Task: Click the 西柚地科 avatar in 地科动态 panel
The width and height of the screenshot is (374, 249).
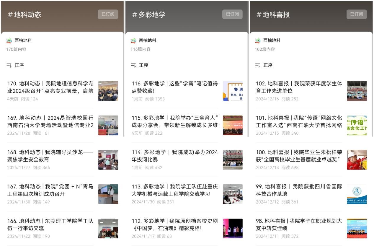Action: pyautogui.click(x=9, y=40)
